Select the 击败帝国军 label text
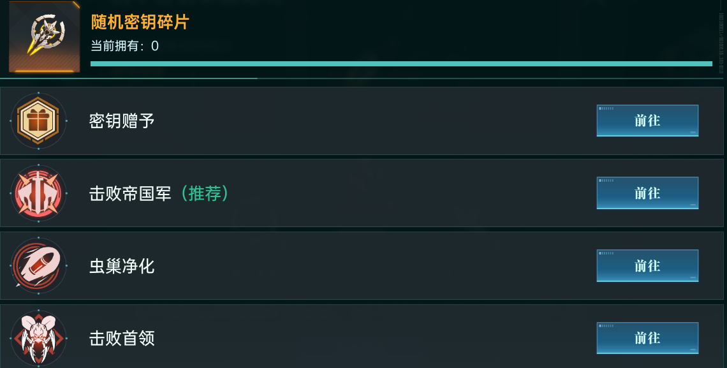Viewport: 727px width, 368px height. coord(130,193)
